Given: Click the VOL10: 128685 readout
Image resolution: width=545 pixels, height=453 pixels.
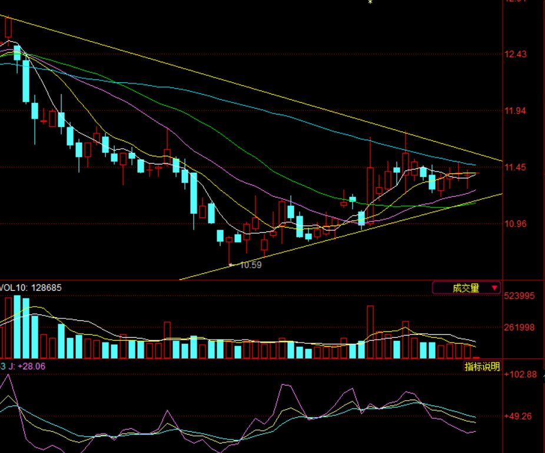Looking at the screenshot, I should (31, 287).
